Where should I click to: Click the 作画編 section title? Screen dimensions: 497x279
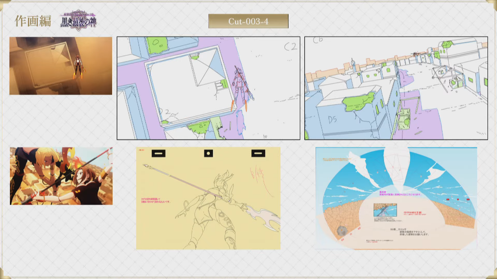pos(33,21)
